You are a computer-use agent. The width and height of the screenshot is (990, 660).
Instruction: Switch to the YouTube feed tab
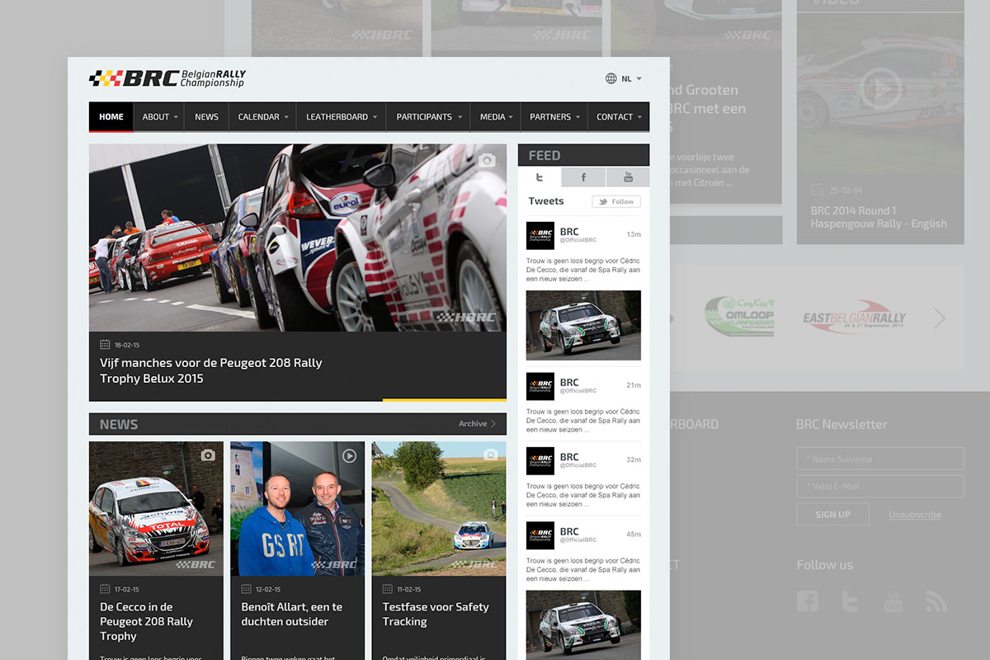628,177
